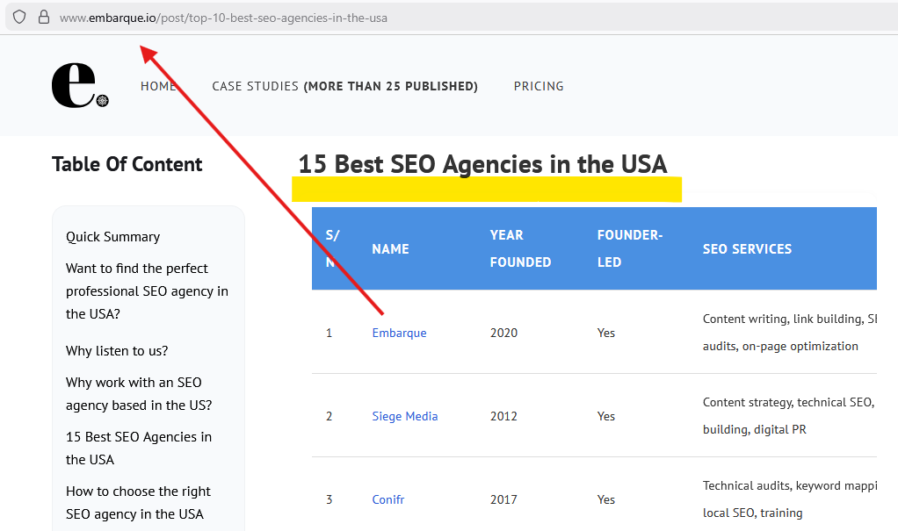
Task: Open 'Why listen to us?' sidebar link
Action: pyautogui.click(x=117, y=351)
